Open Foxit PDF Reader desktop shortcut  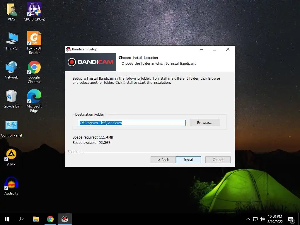(34, 43)
